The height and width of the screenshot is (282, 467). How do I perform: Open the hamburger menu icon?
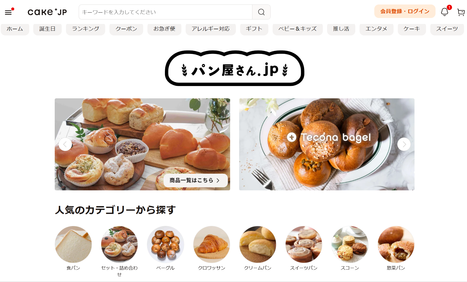coord(8,12)
